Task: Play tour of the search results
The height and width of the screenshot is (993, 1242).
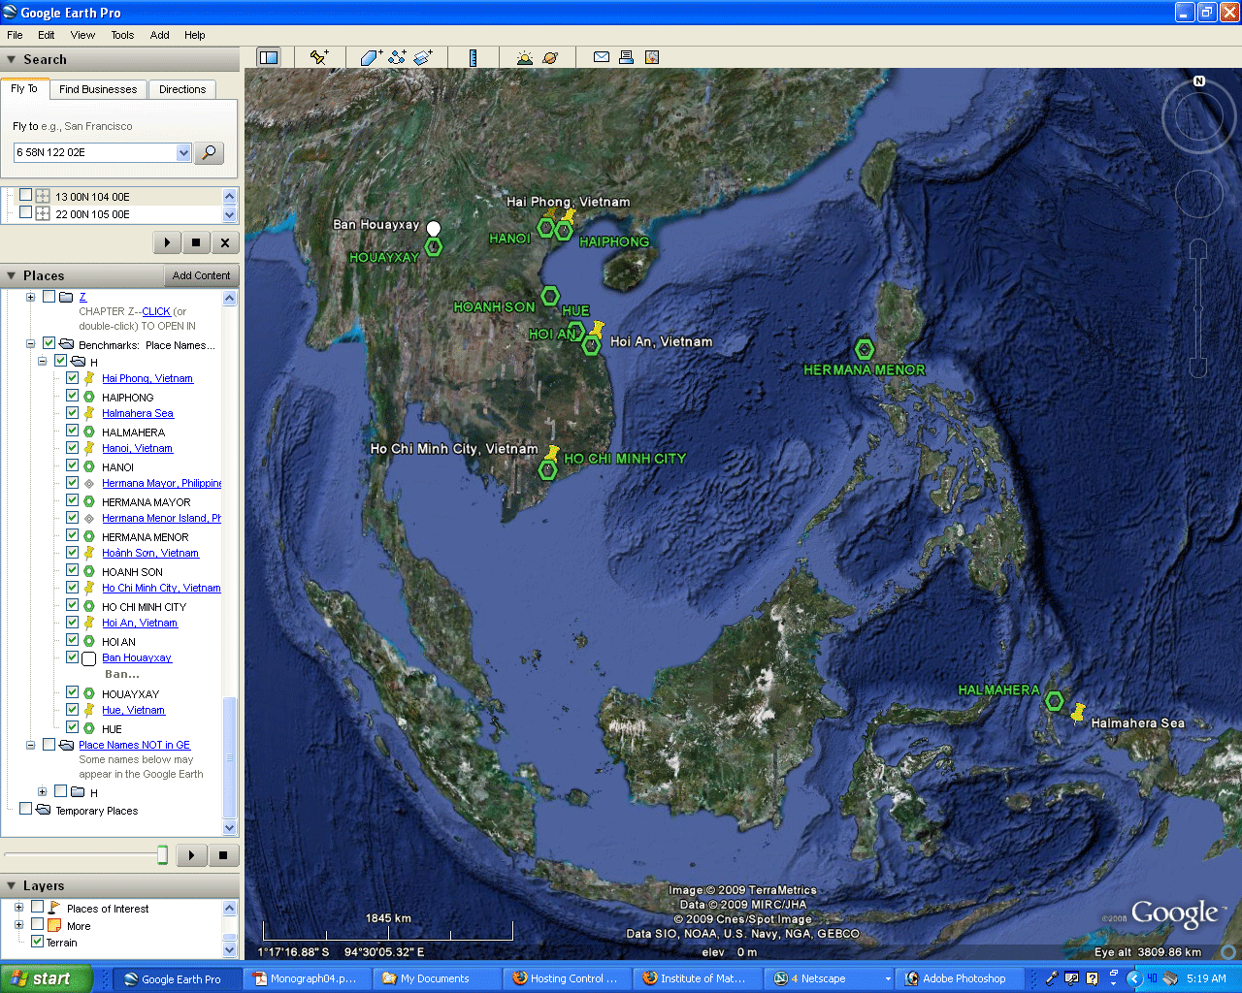Action: click(167, 242)
